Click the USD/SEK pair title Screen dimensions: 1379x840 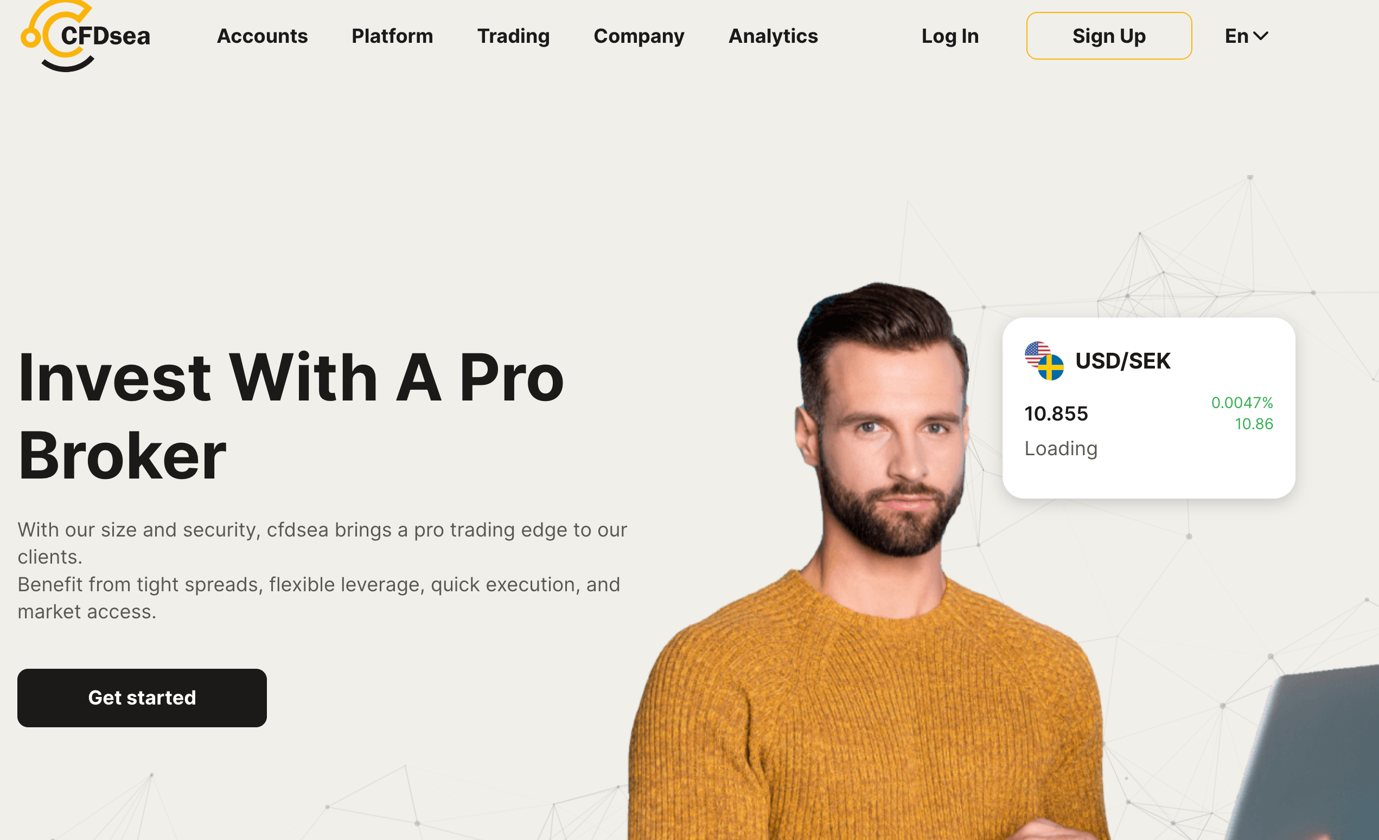click(1123, 361)
